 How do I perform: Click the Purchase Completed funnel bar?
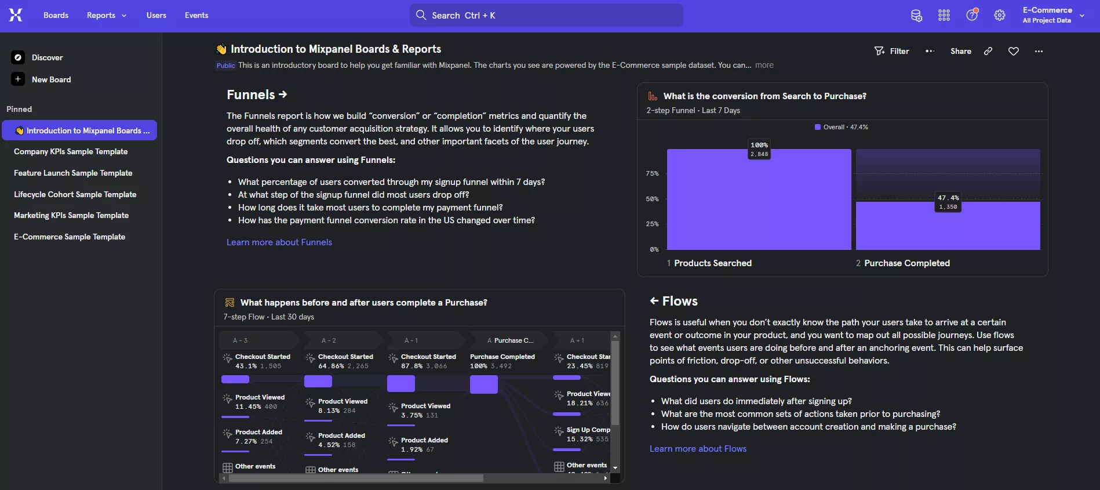pyautogui.click(x=948, y=226)
